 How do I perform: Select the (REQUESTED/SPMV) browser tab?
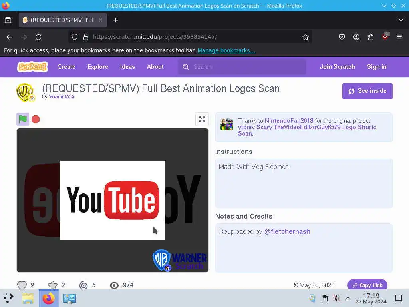click(63, 20)
